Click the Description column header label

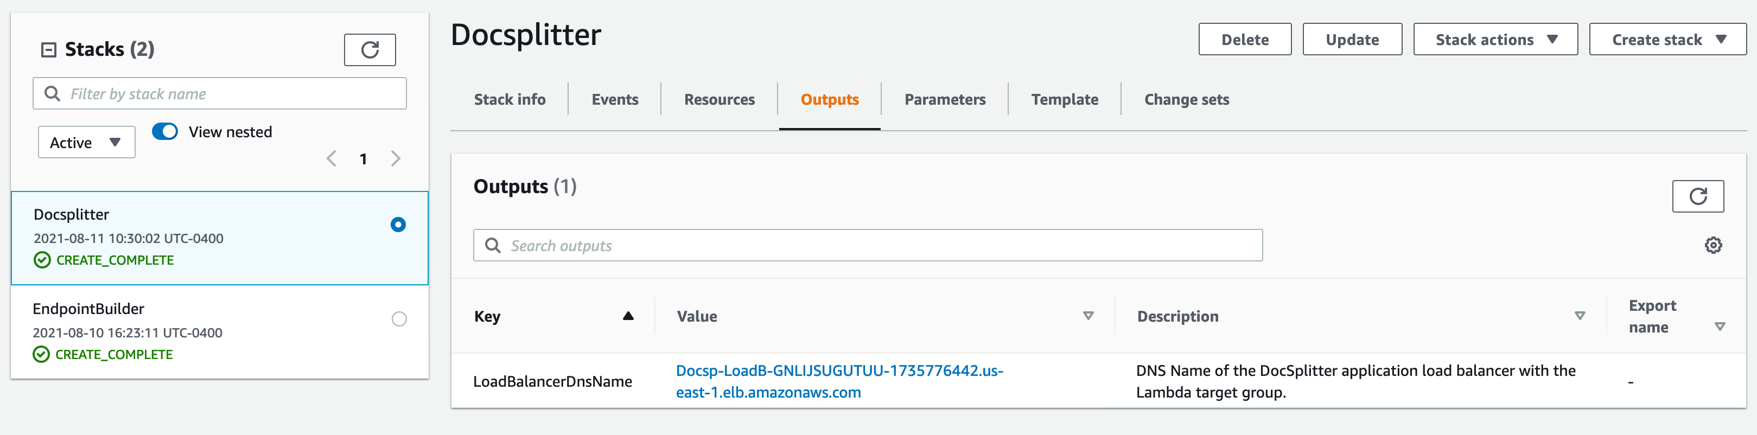[1177, 316]
